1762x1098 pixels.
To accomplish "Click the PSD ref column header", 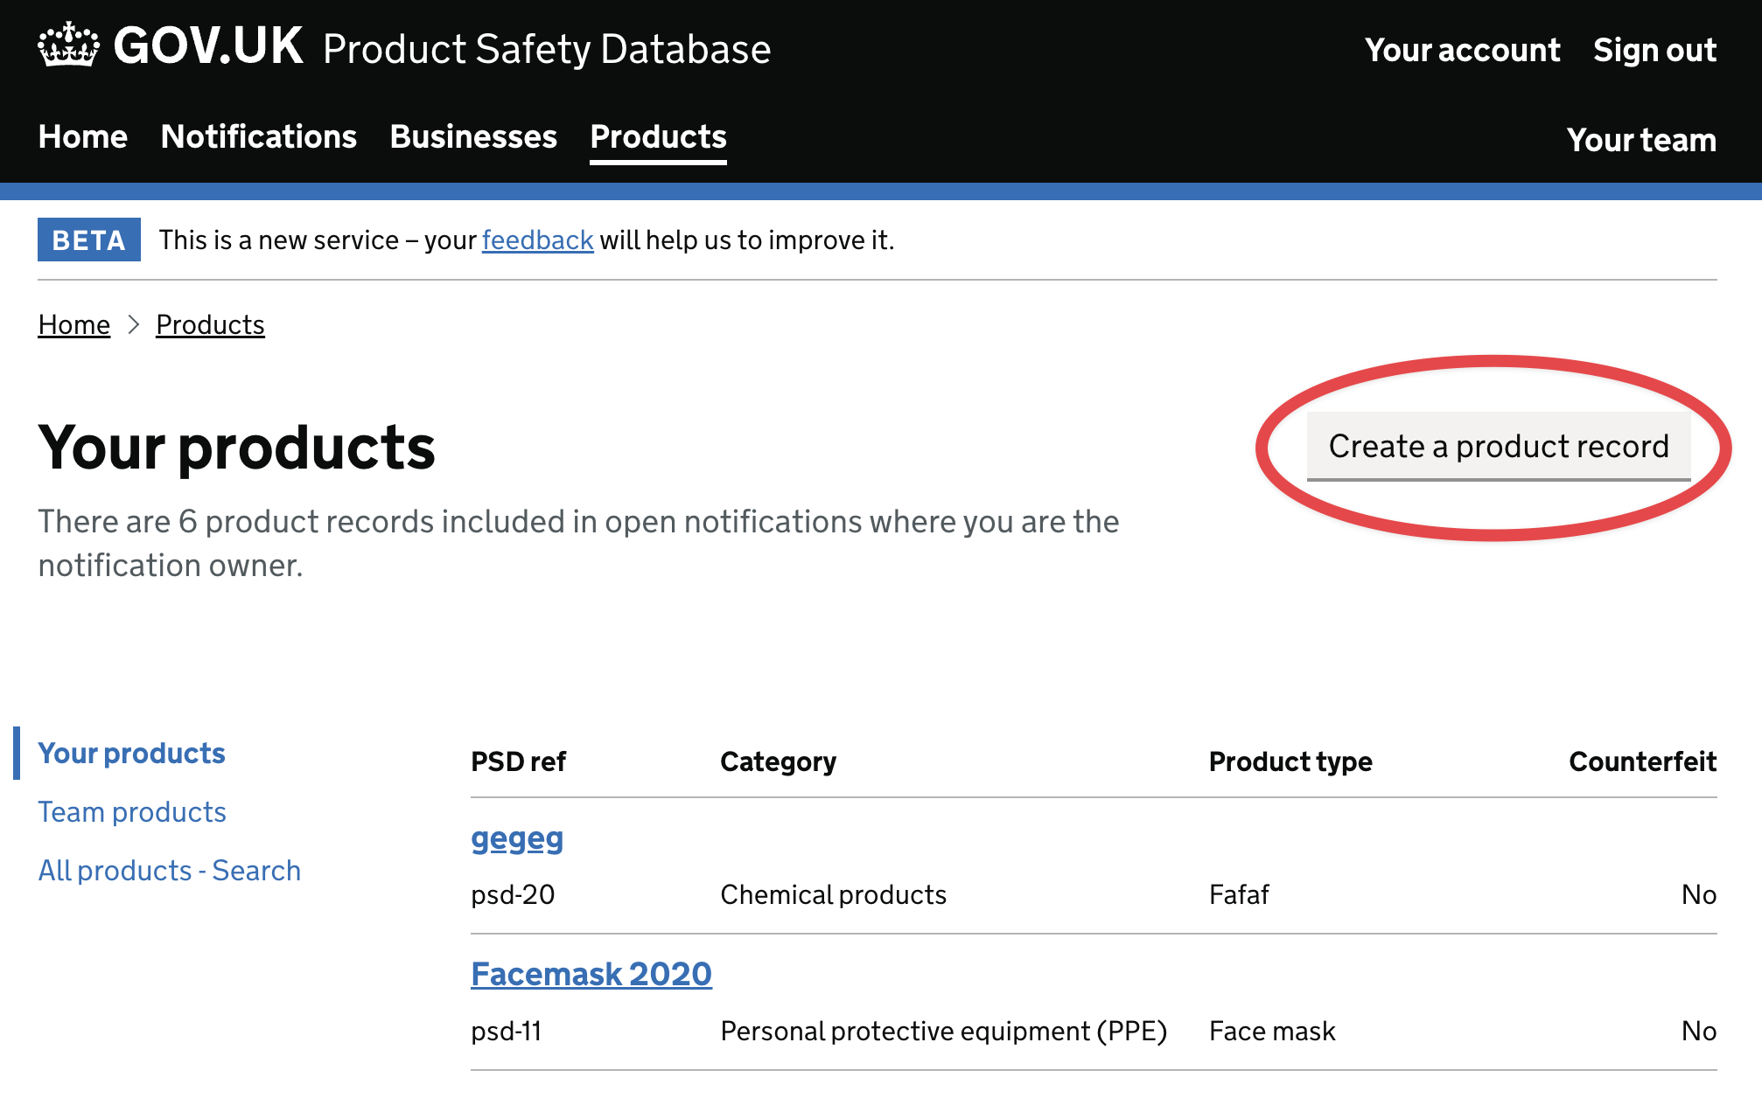I will pos(518,761).
